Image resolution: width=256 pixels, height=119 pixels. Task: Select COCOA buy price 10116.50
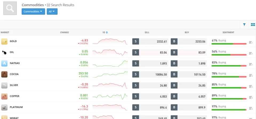click(200, 74)
